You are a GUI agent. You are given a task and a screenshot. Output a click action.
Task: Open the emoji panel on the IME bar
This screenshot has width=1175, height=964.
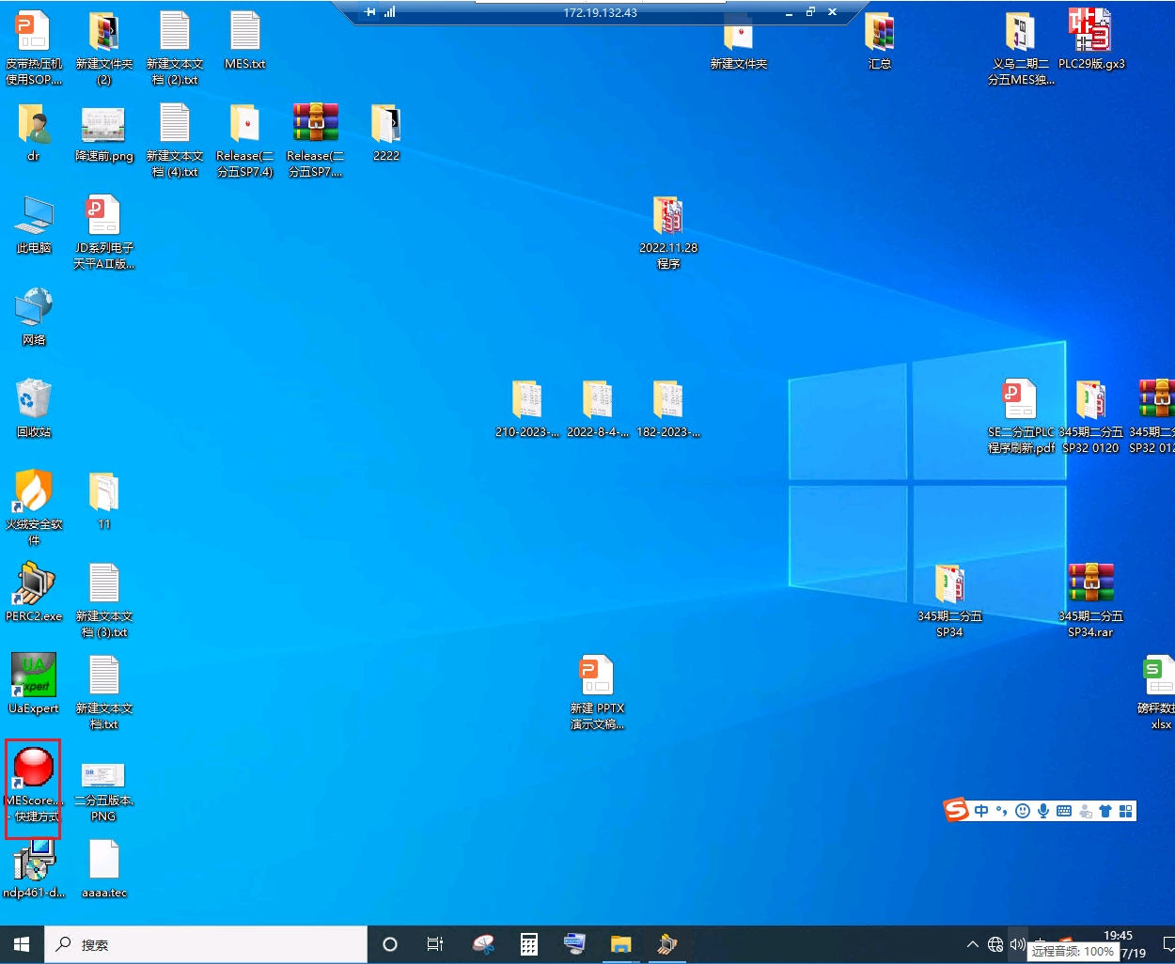click(1023, 811)
